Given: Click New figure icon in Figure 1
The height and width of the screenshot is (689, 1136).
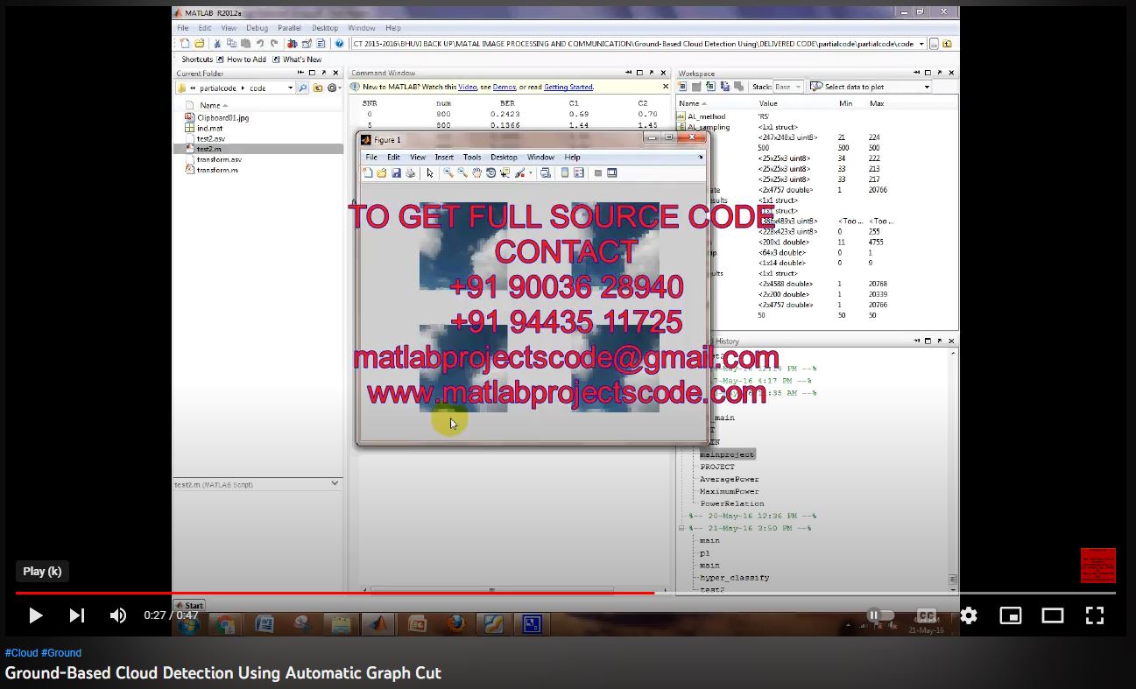Looking at the screenshot, I should click(369, 173).
